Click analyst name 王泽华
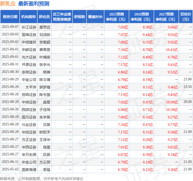193x181 pixels. pyautogui.click(x=45, y=140)
